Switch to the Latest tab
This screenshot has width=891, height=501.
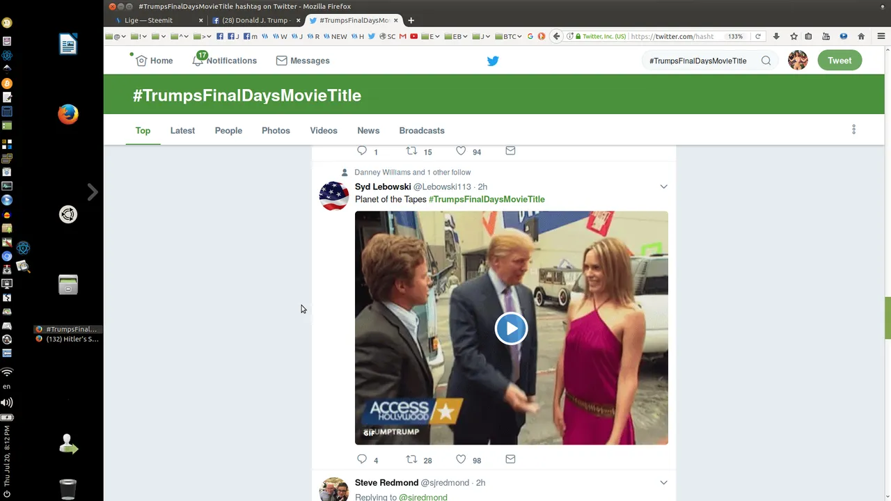182,130
